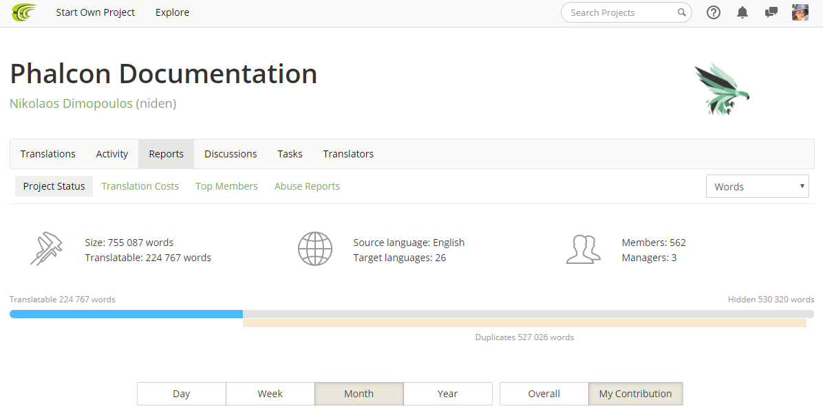This screenshot has width=823, height=413.
Task: Open the Translators tab
Action: (348, 154)
